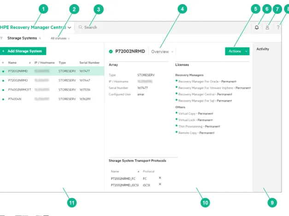Click the P72002NRMD_iSCSI protocol name

[x=125, y=185]
